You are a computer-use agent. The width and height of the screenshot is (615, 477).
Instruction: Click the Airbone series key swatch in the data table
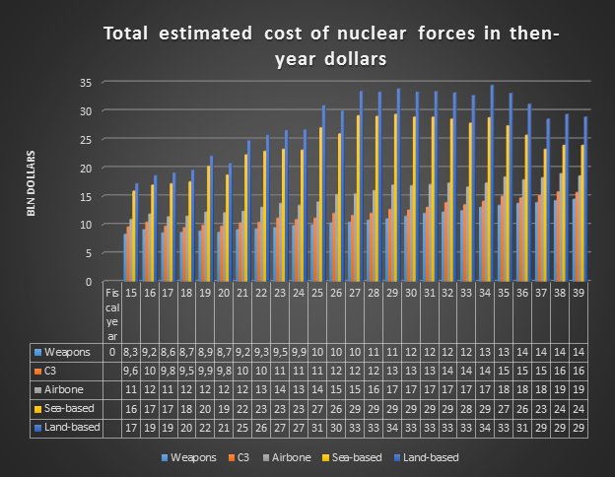(x=38, y=390)
